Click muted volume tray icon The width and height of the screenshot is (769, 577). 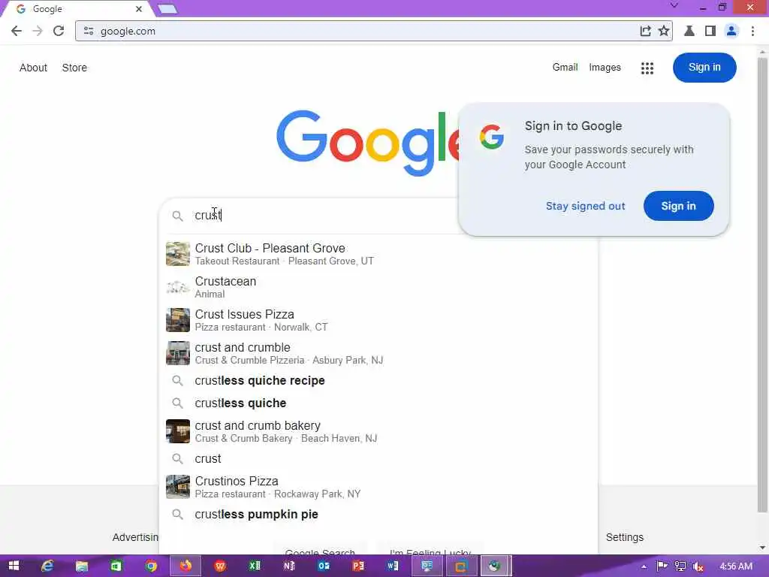tap(698, 566)
